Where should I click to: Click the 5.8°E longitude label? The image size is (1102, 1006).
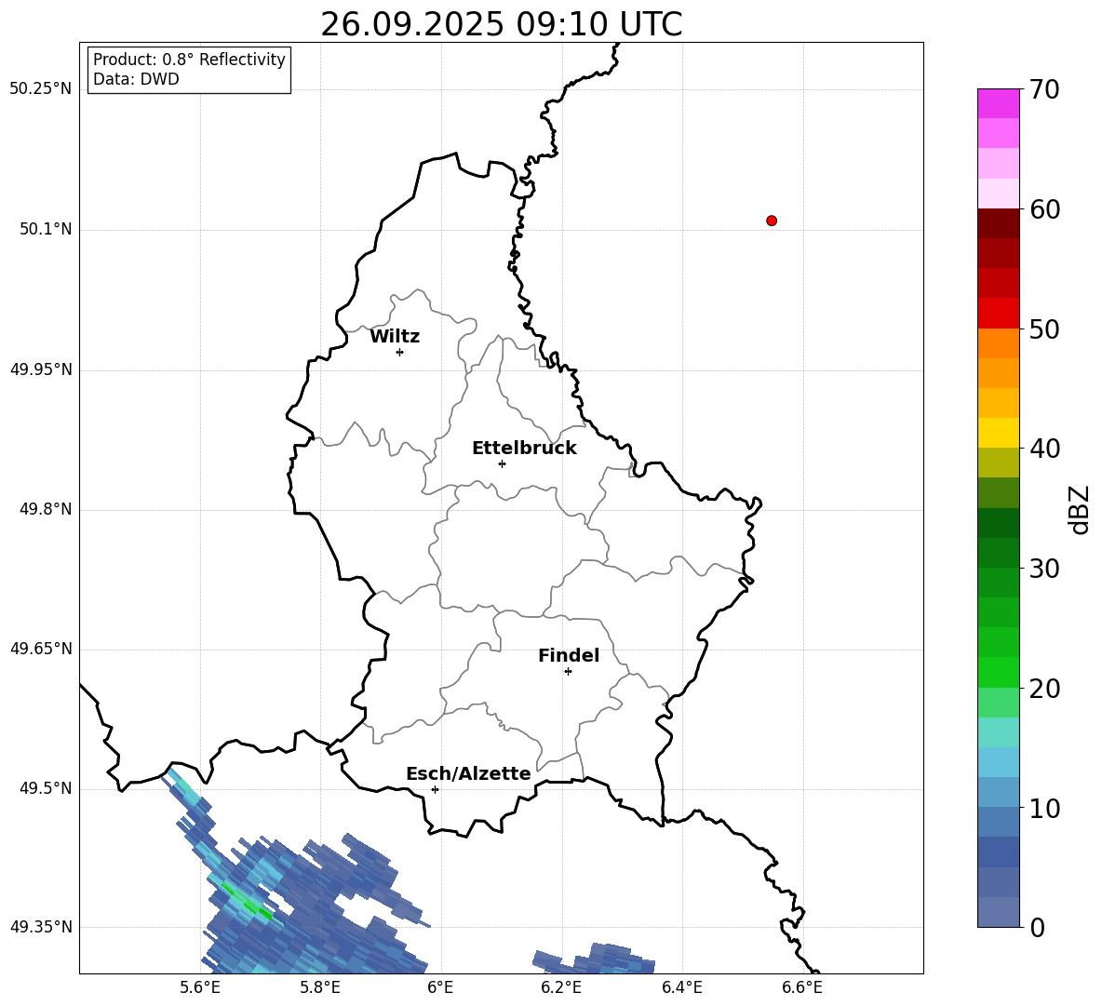click(320, 987)
